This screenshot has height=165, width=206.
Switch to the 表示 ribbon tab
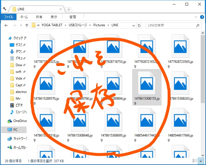tap(54, 17)
